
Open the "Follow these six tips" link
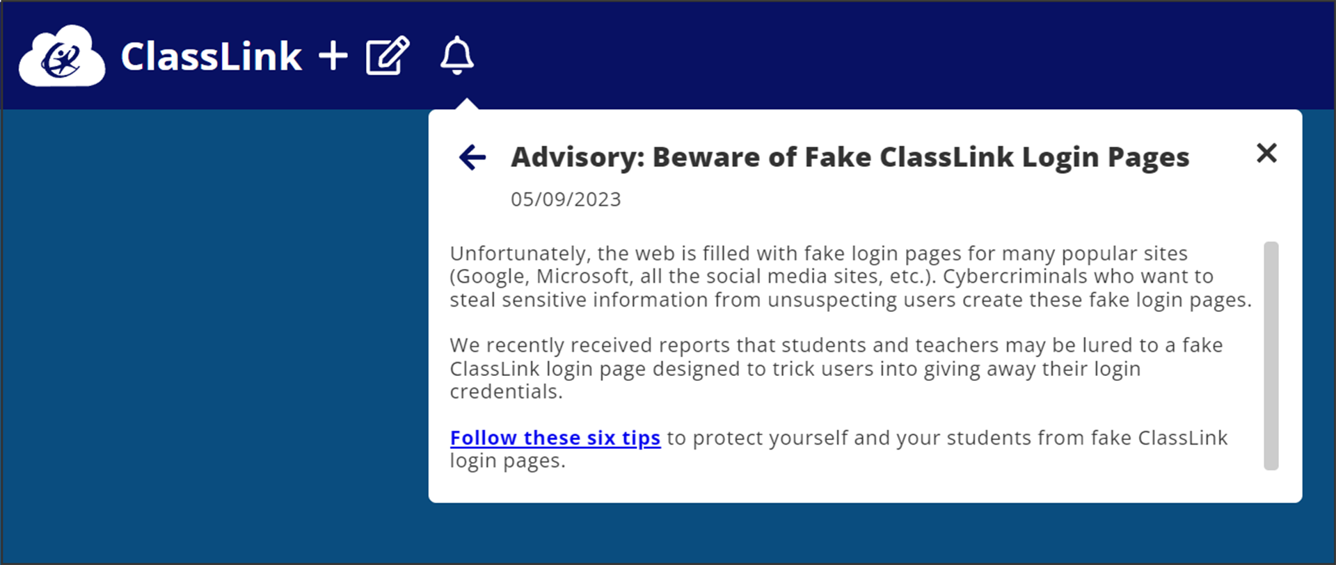coord(555,438)
